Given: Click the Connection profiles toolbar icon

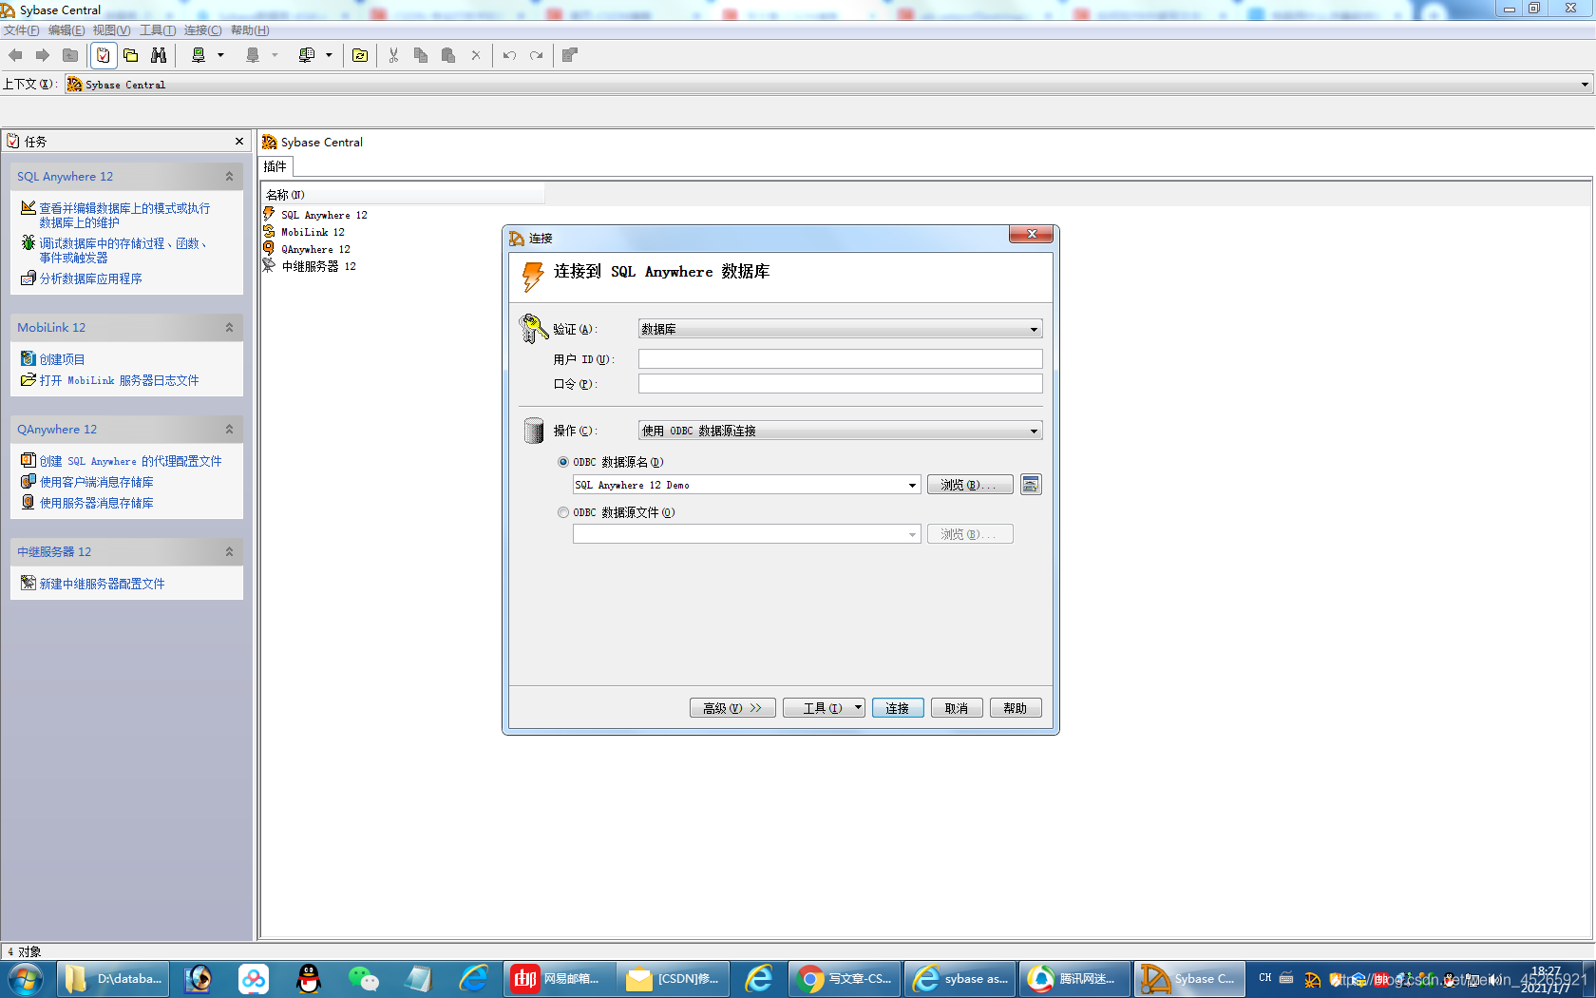Looking at the screenshot, I should [x=307, y=55].
